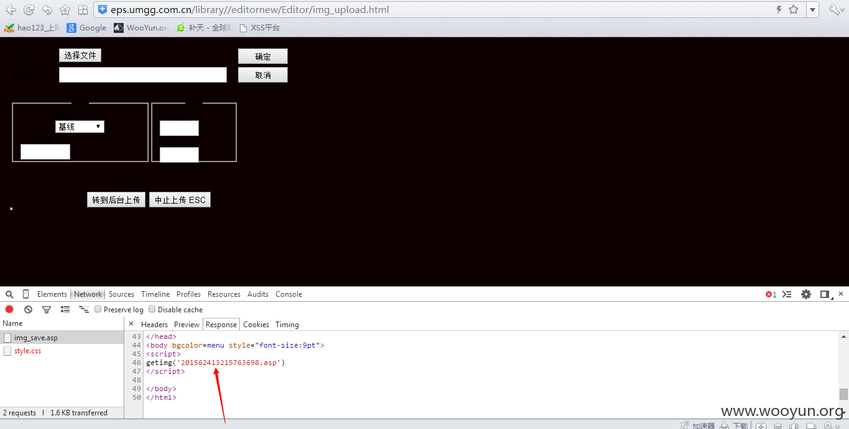Open the Preview tab
This screenshot has width=849, height=429.
click(x=186, y=325)
